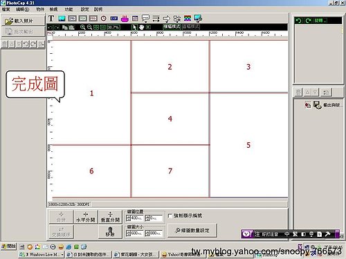
Task: Click the calendar icon in the toolbar
Action: pos(135,19)
